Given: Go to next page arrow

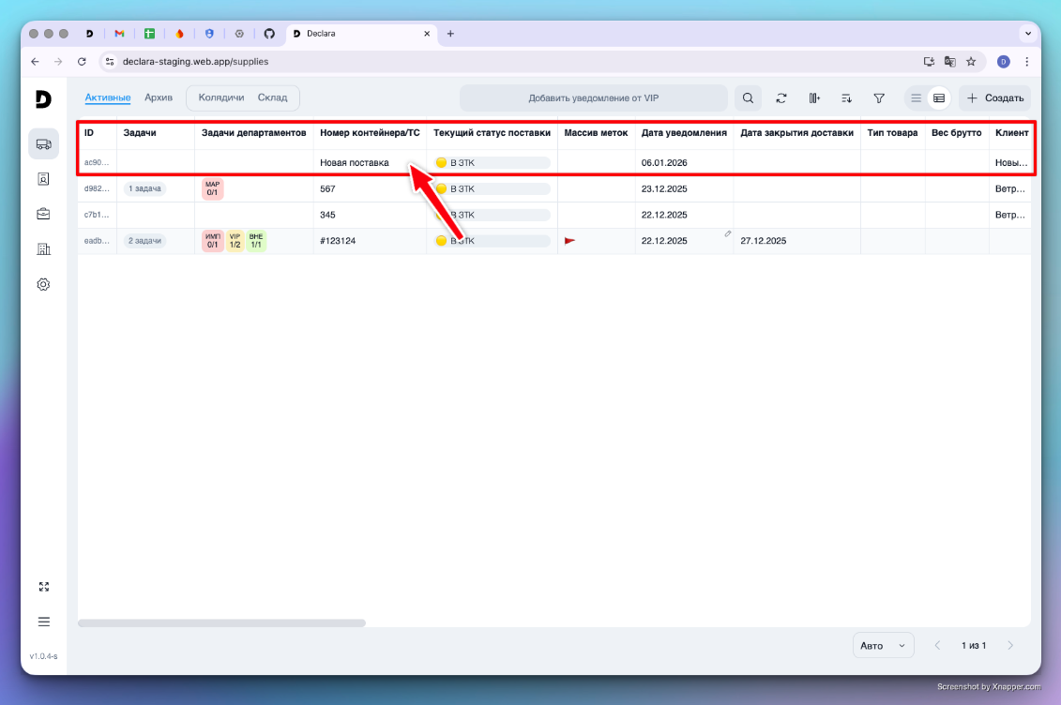Looking at the screenshot, I should click(1010, 646).
